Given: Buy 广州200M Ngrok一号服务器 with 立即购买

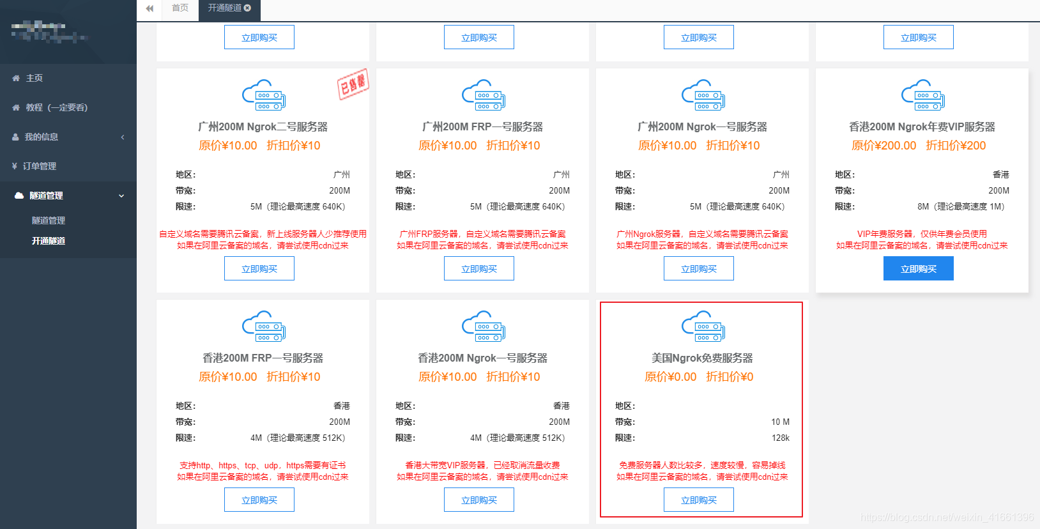Looking at the screenshot, I should click(x=699, y=268).
